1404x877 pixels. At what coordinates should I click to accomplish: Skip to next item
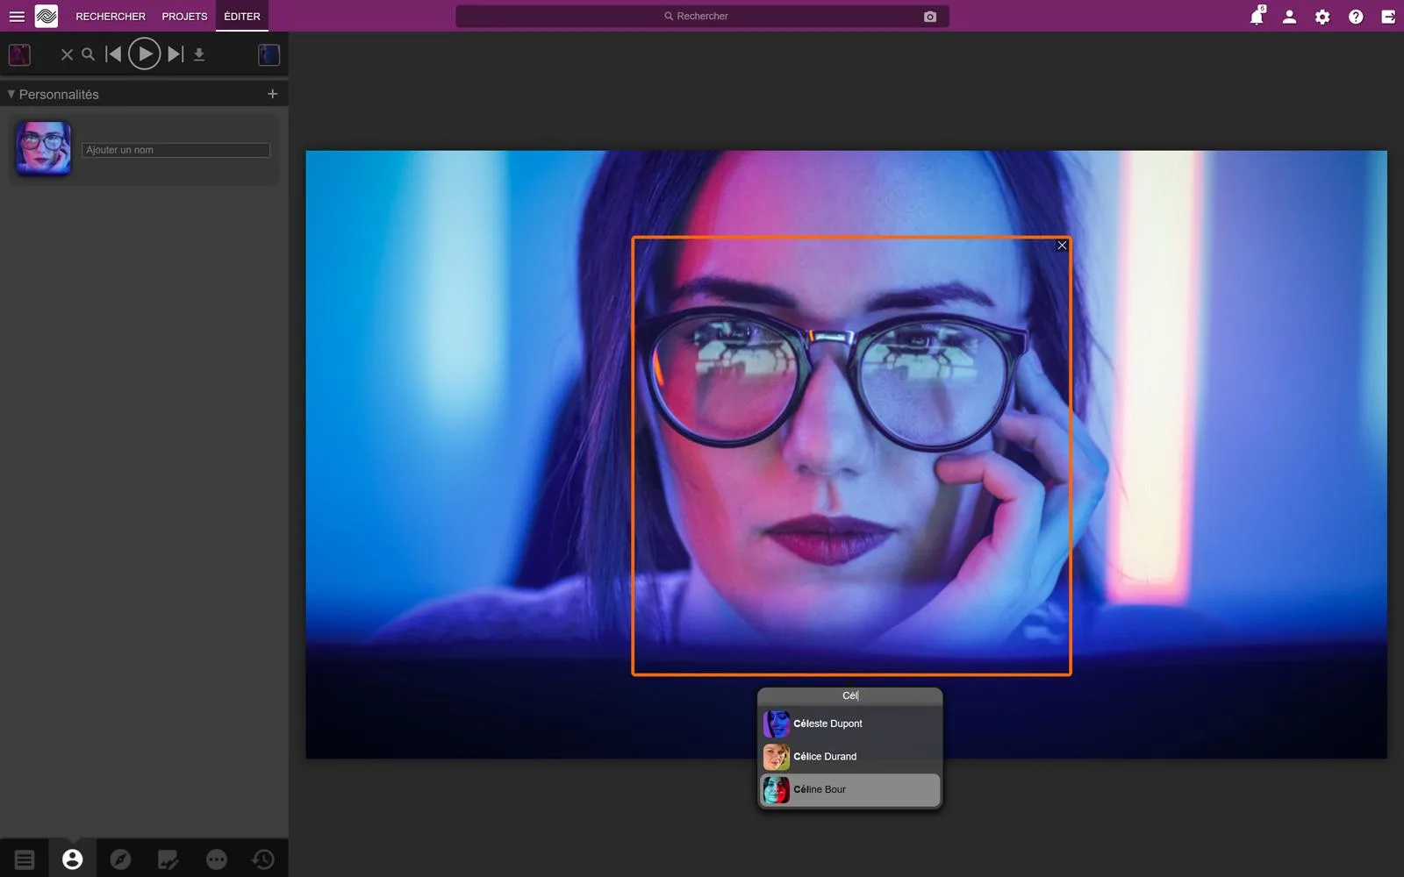point(175,54)
